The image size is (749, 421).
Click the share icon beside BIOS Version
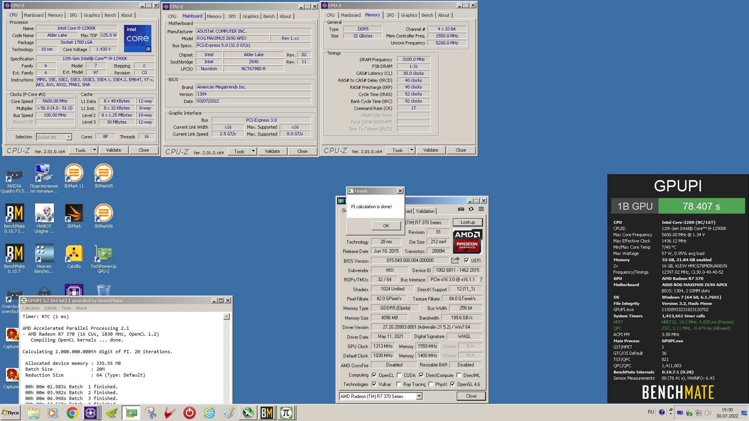(x=455, y=260)
